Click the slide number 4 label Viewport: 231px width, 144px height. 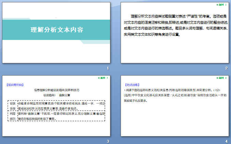pyautogui.click(x=226, y=141)
